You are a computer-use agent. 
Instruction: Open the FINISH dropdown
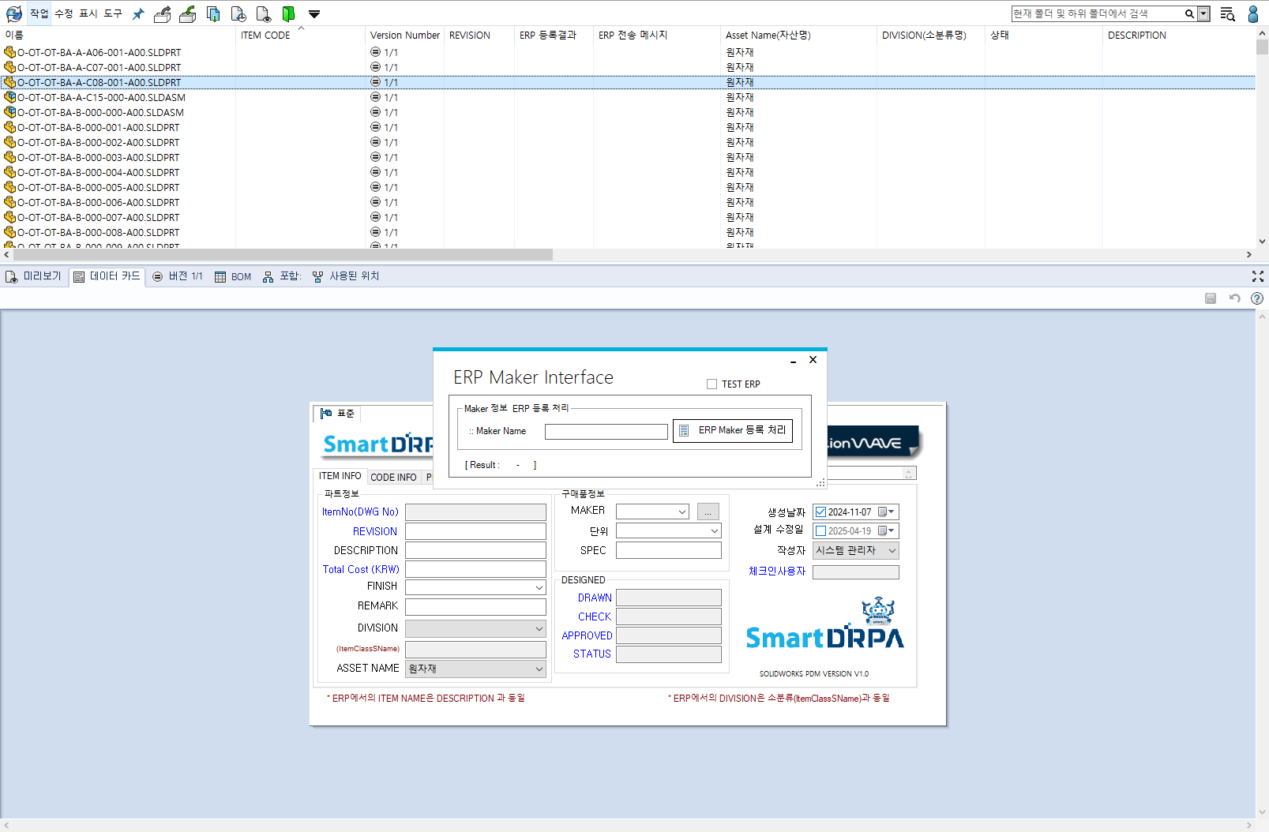[475, 587]
